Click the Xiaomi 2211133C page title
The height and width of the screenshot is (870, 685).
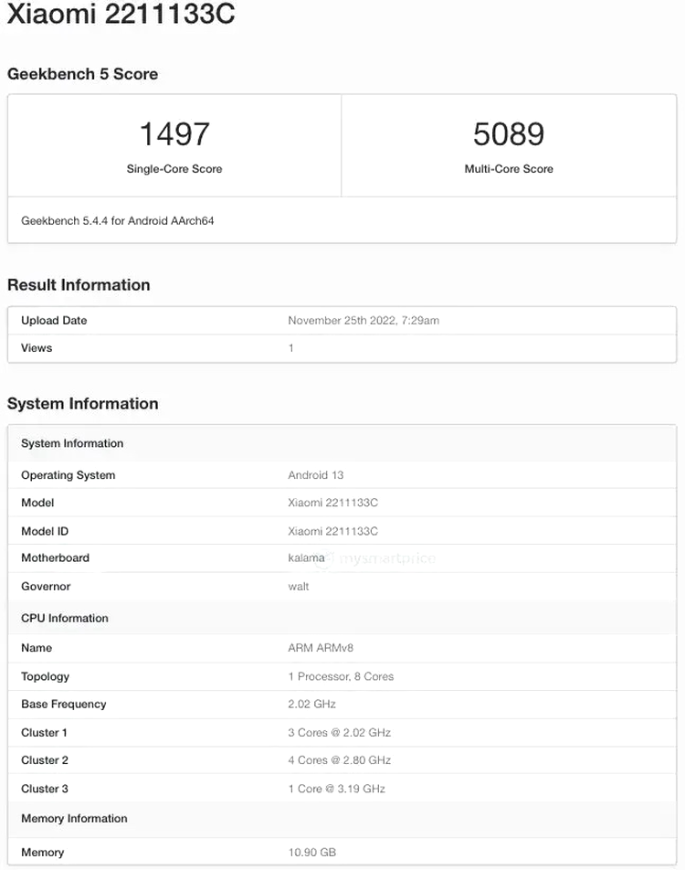[121, 16]
